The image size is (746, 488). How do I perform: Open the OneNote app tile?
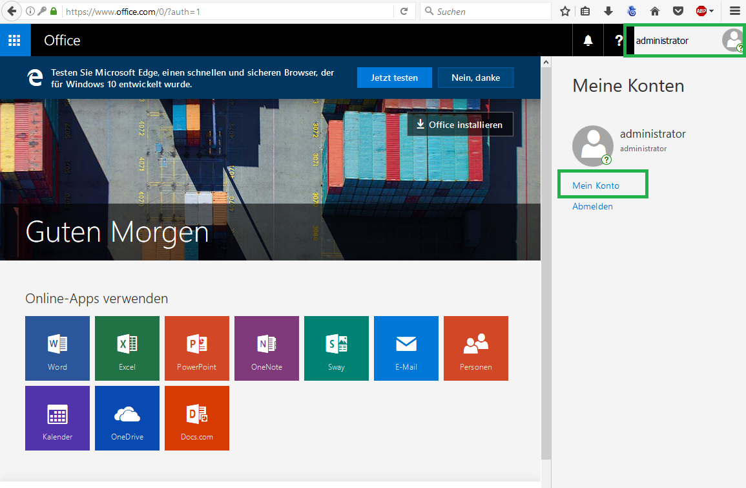click(x=267, y=348)
